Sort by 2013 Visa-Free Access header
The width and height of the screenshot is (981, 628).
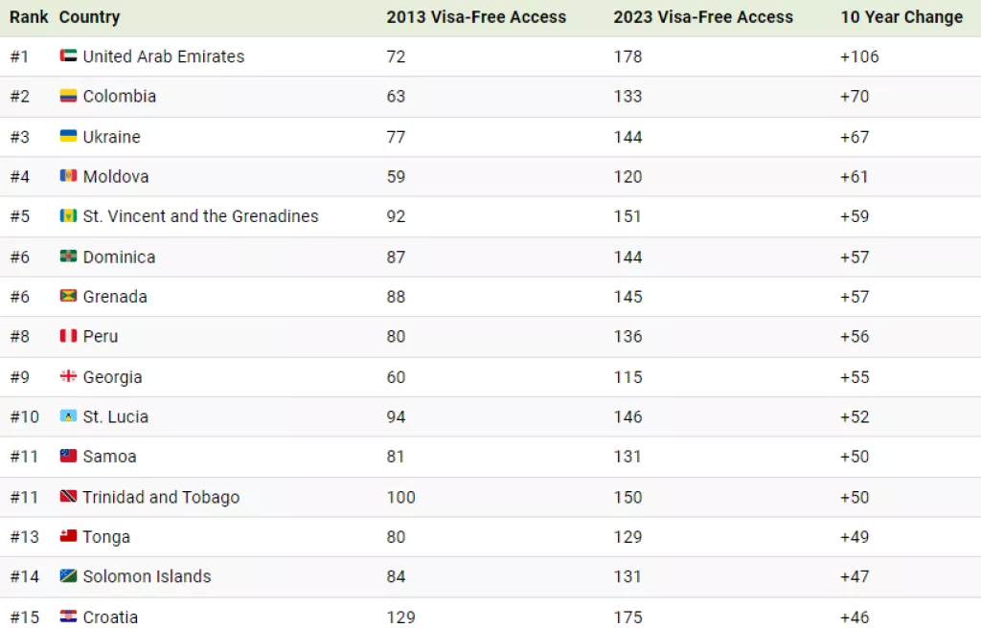[x=476, y=17]
